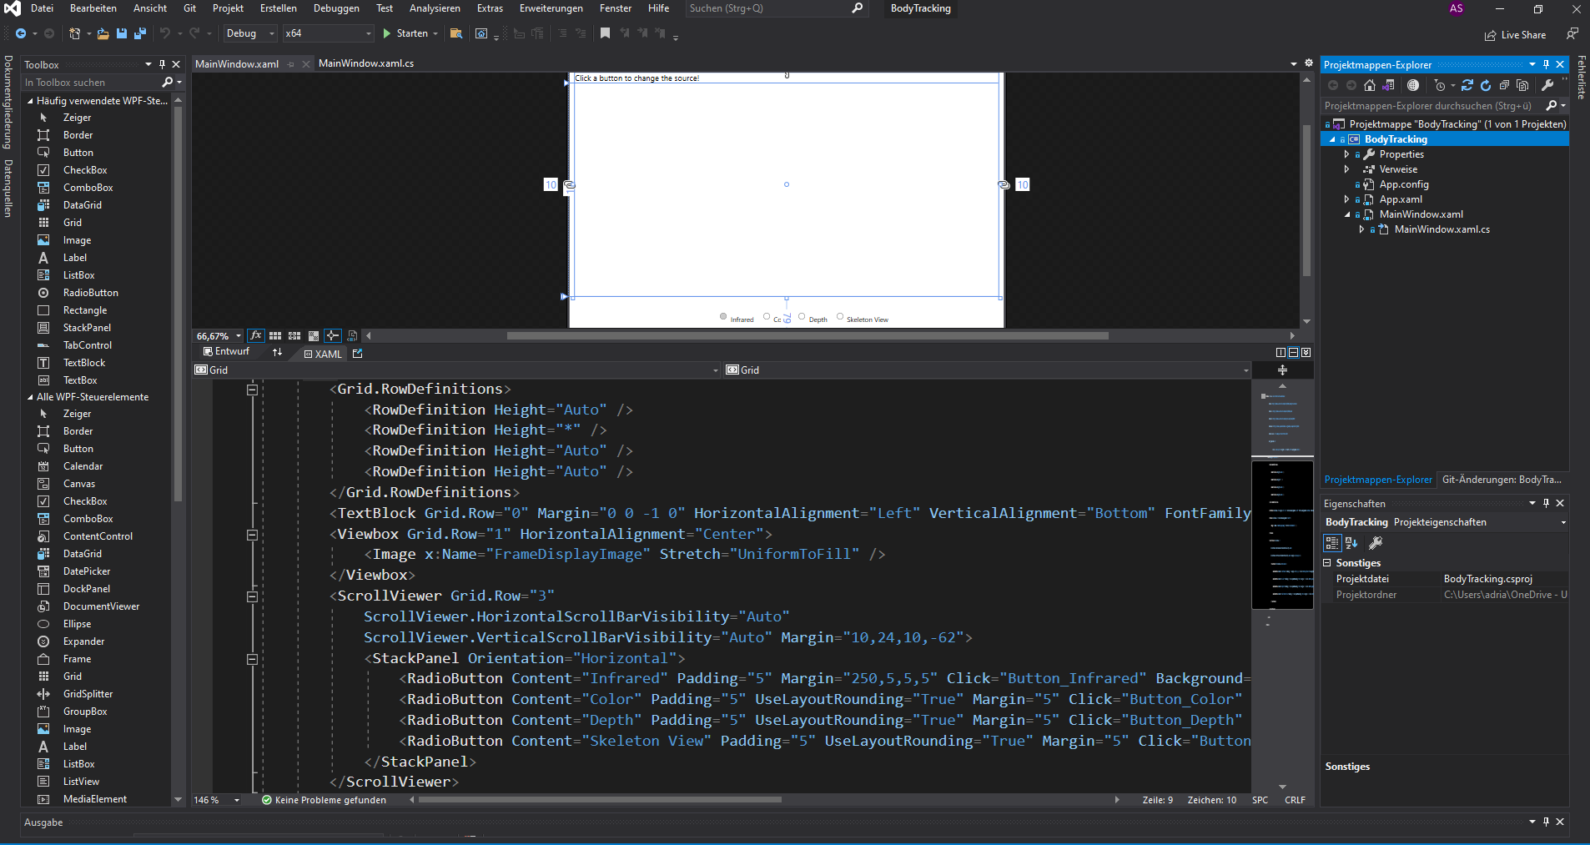Open the Debuggen menu
Screen dimensions: 1590x845
tap(336, 8)
